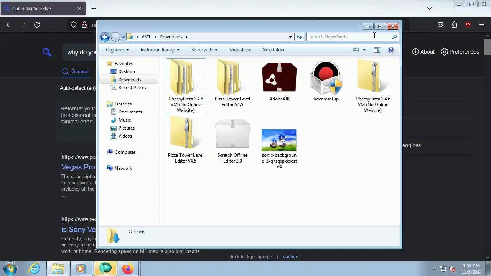Select the Pizza Tower Level Editor zip
Screen dimensions: 491x276
click(x=186, y=140)
